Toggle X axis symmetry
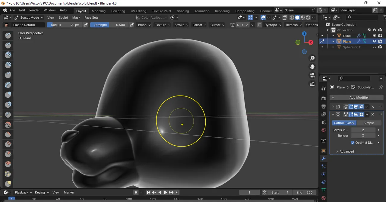The width and height of the screenshot is (386, 202). [238, 25]
